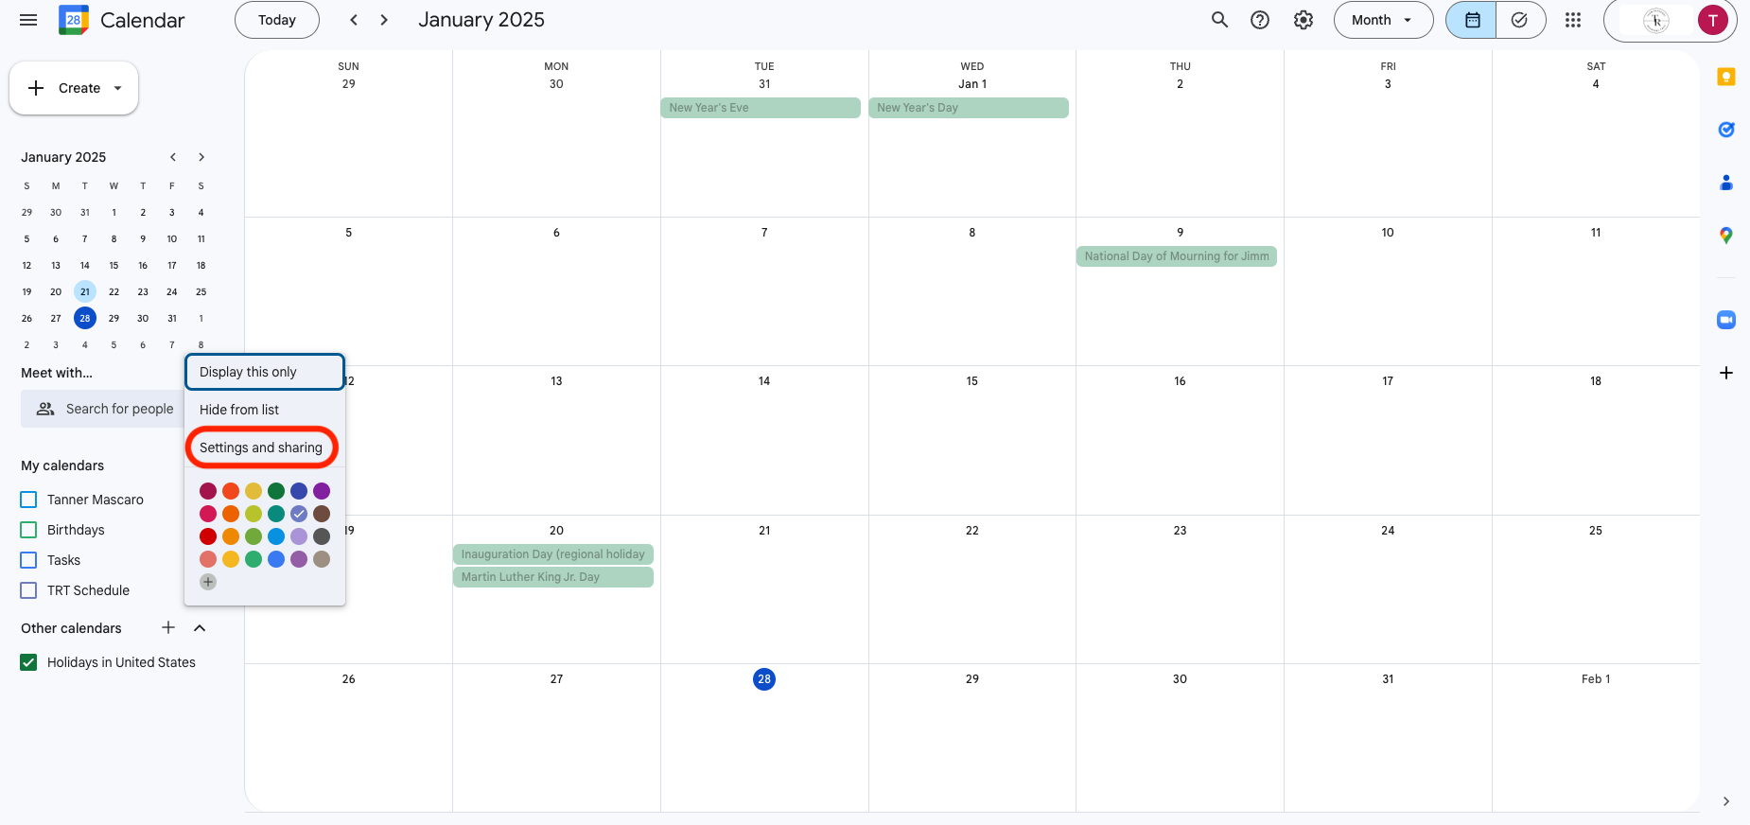Open Google Tasks side panel icon
Image resolution: width=1750 pixels, height=825 pixels.
(1726, 130)
